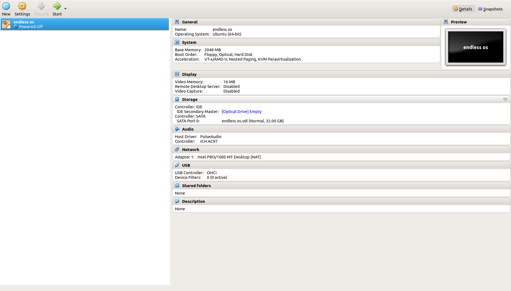Click the Preview section monitor icon
The width and height of the screenshot is (511, 291).
(x=446, y=22)
